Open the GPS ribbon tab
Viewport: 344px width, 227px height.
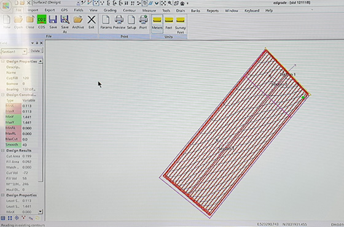pos(64,10)
